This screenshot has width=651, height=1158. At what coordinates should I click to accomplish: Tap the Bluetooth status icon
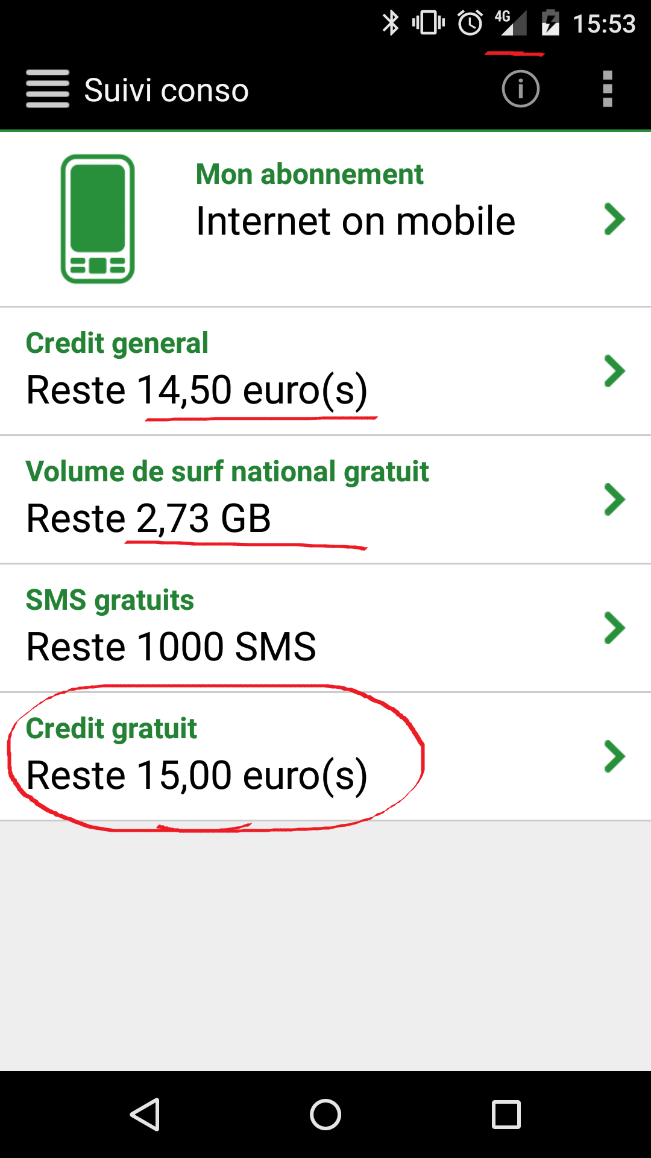(x=391, y=24)
